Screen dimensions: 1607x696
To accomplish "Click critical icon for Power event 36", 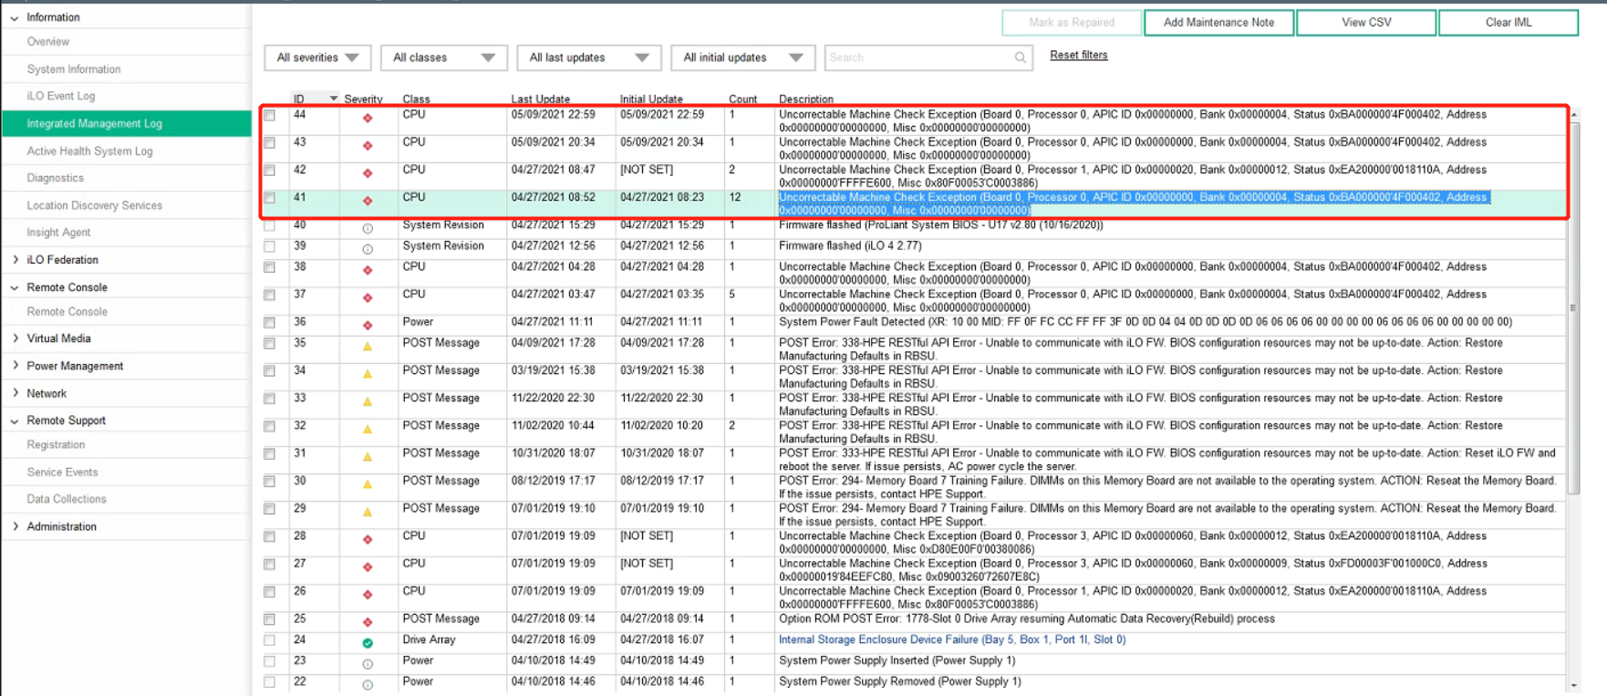I will 368,326.
